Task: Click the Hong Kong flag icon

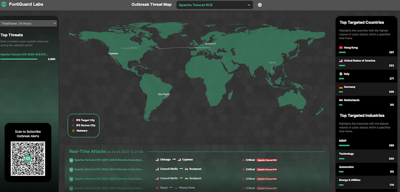Action: click(x=341, y=48)
